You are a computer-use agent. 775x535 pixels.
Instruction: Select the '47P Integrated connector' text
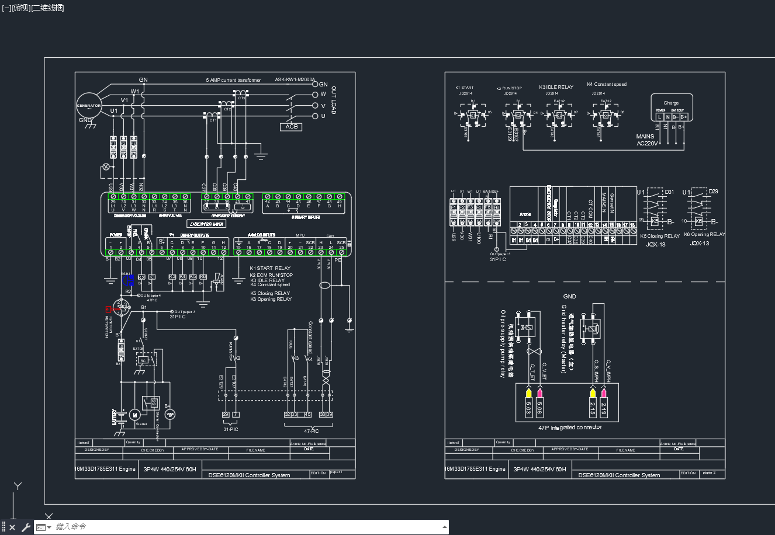coord(570,428)
